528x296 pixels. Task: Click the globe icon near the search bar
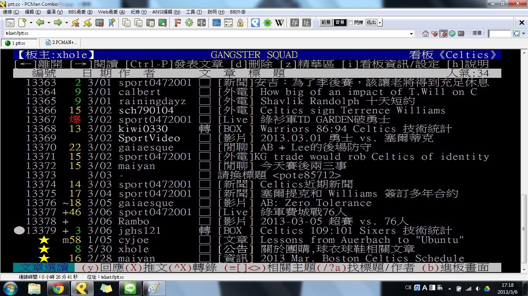452,34
